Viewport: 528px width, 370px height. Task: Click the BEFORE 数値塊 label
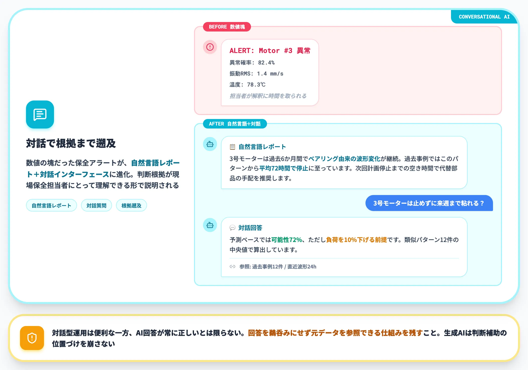(x=227, y=27)
